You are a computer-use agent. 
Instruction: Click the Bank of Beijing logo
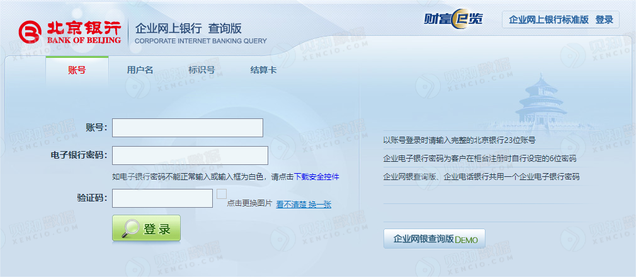[x=70, y=32]
